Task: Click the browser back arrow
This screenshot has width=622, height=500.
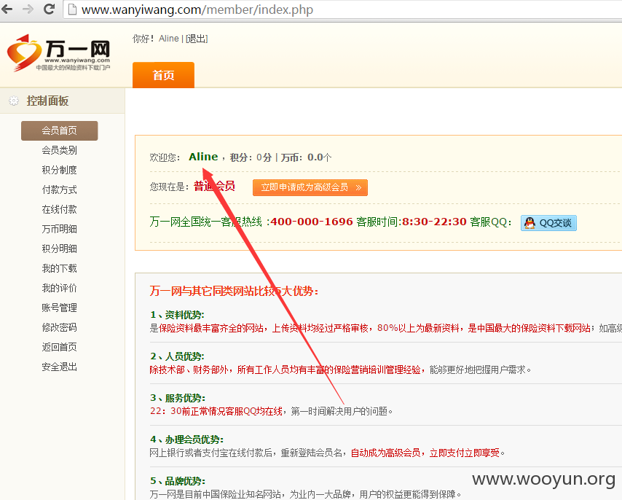Action: 7,9
